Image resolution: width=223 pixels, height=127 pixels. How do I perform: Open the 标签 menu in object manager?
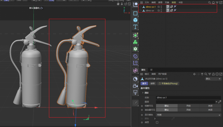[174, 2]
